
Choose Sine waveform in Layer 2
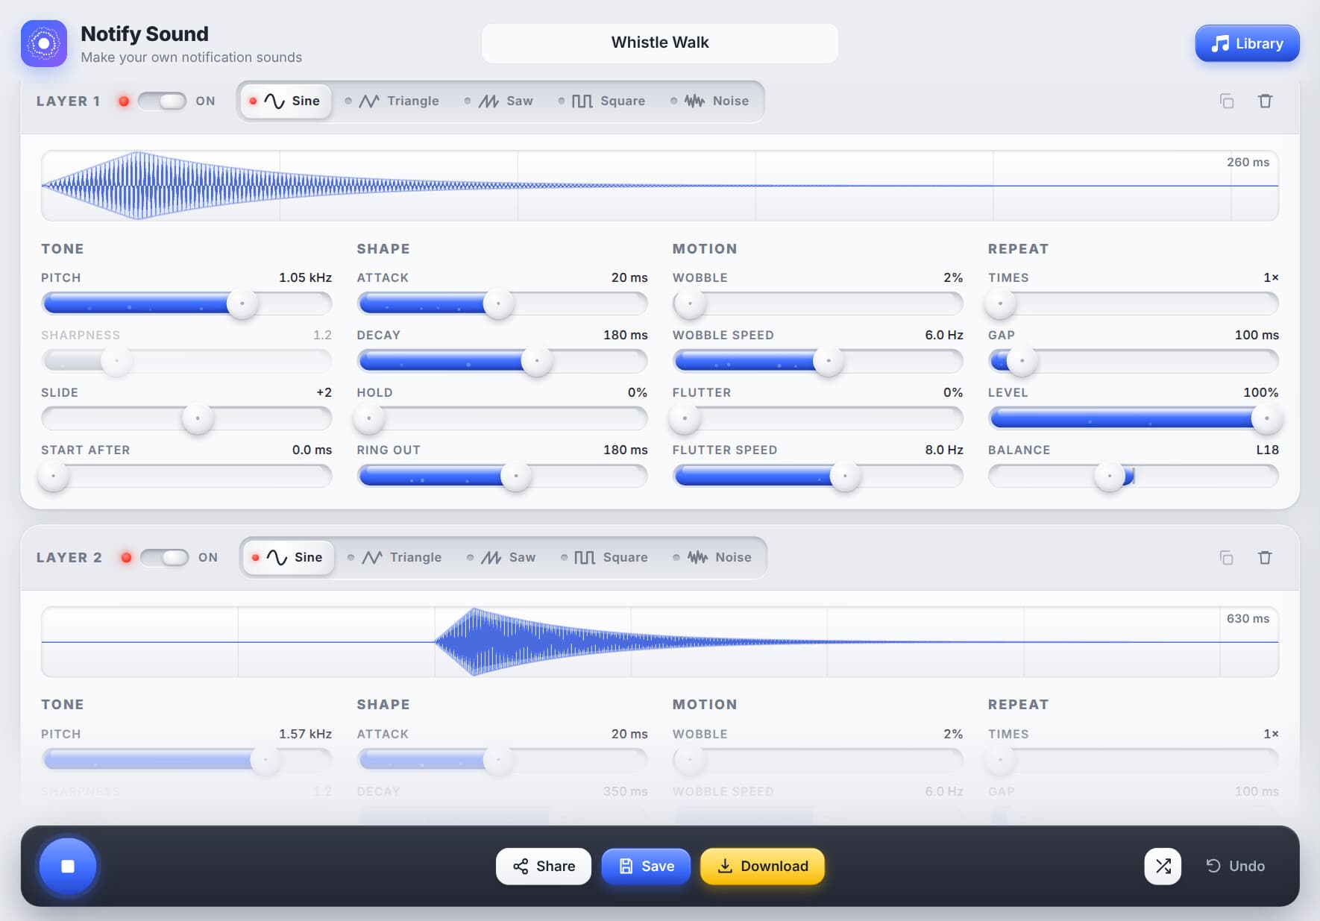click(x=288, y=557)
